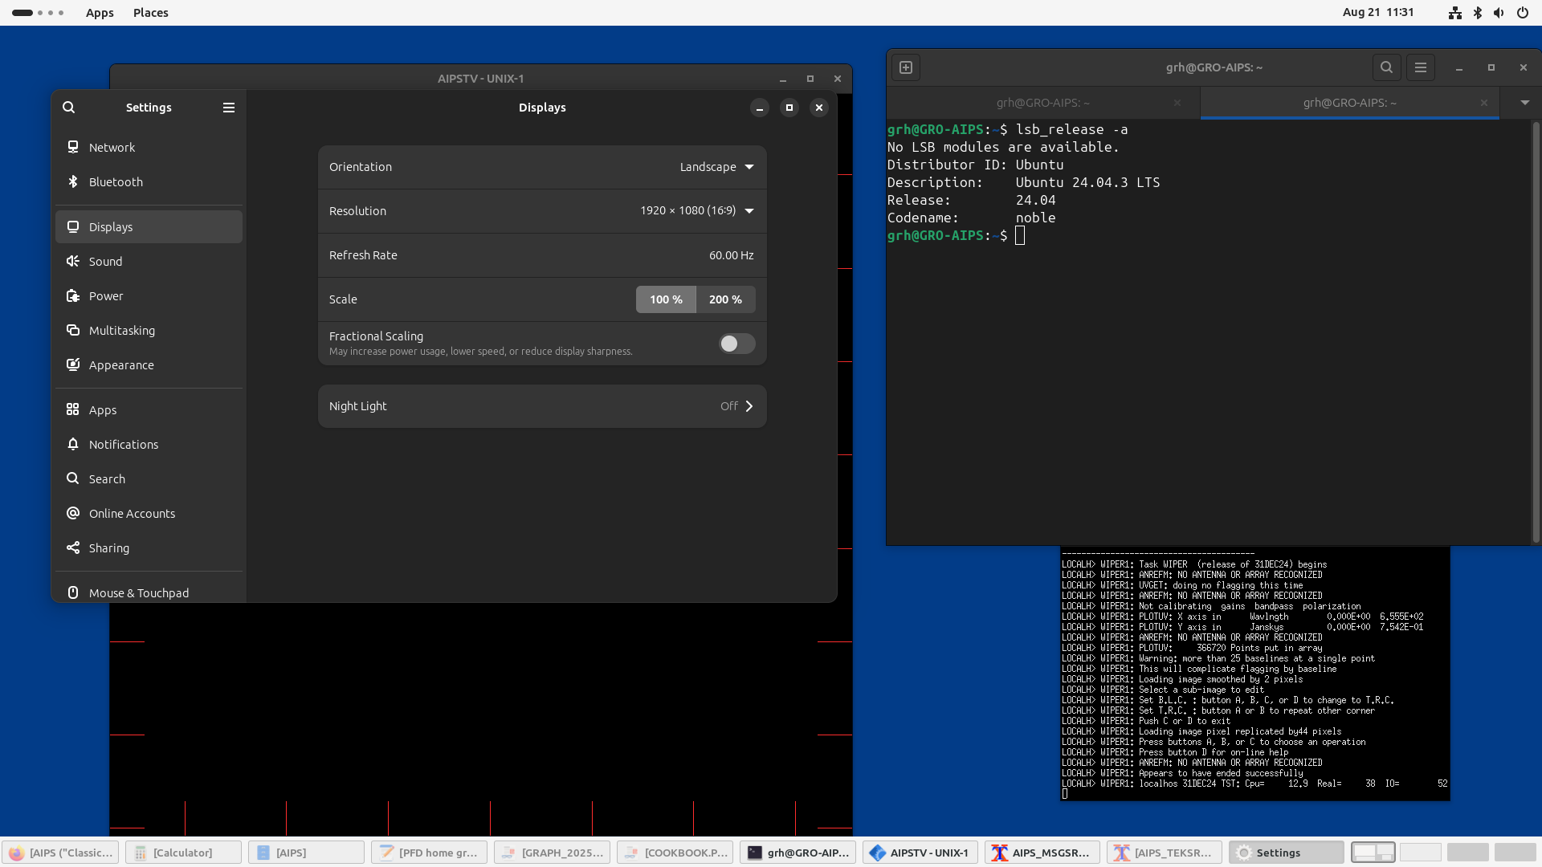Select the 200 % scale option
This screenshot has height=867, width=1542.
tap(725, 299)
